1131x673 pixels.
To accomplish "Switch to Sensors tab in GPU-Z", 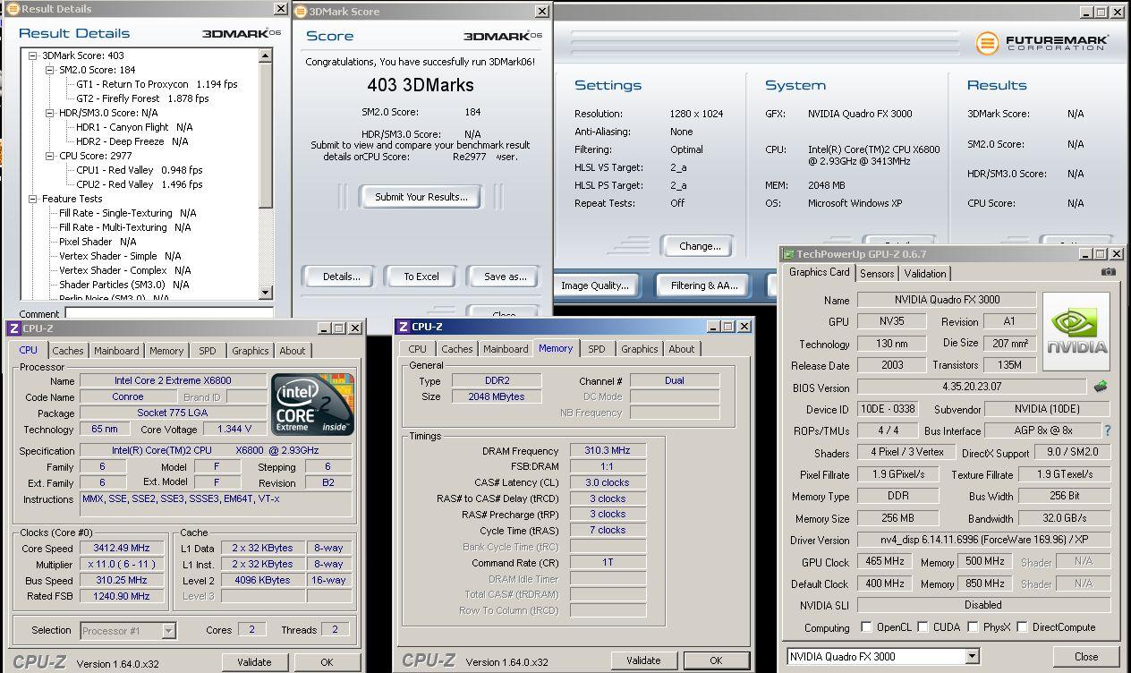I will pos(877,274).
